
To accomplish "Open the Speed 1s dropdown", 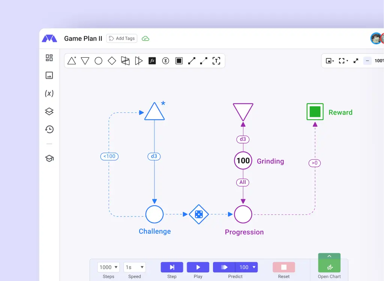I will pos(135,267).
